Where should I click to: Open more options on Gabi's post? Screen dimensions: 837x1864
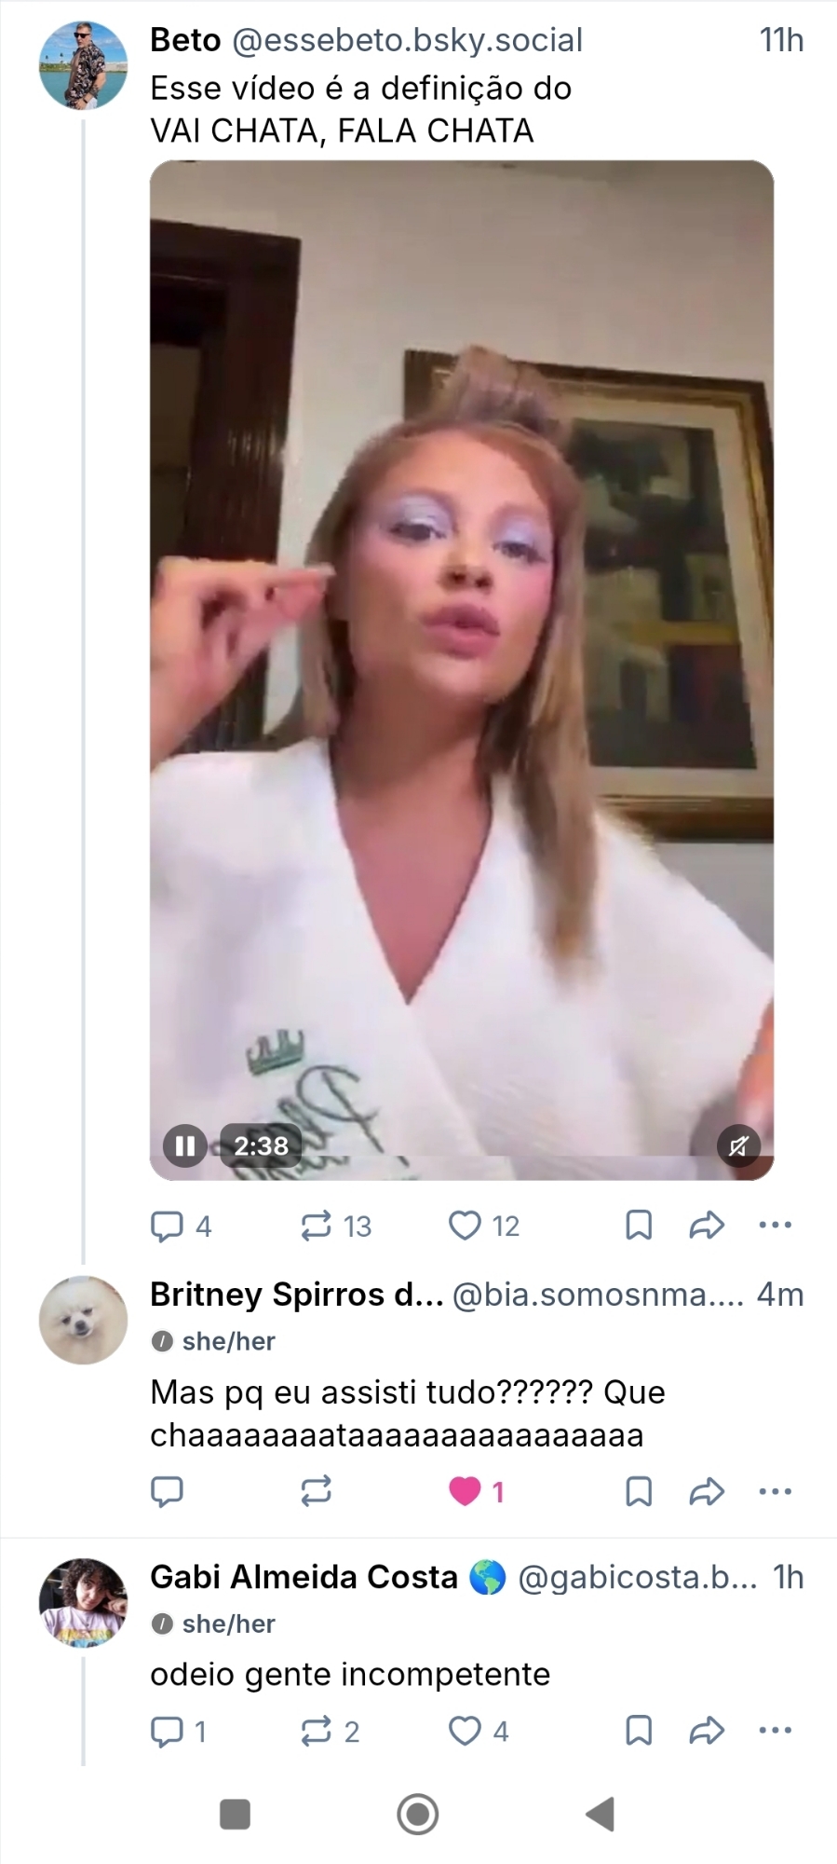(776, 1732)
